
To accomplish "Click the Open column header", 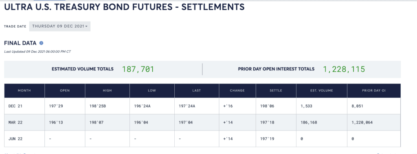I will (65, 90).
